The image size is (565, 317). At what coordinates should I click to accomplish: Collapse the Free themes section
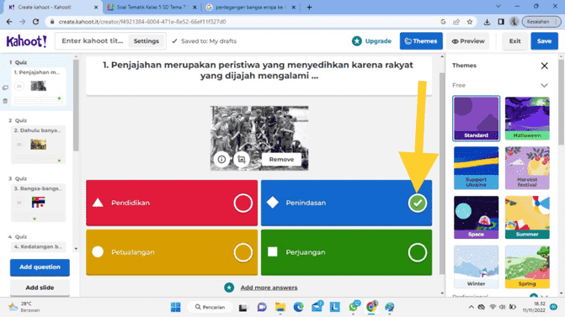544,85
